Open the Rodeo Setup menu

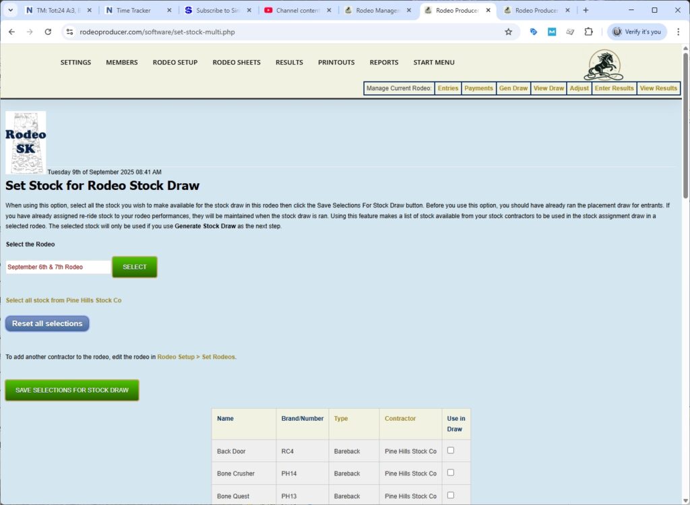[x=175, y=63]
